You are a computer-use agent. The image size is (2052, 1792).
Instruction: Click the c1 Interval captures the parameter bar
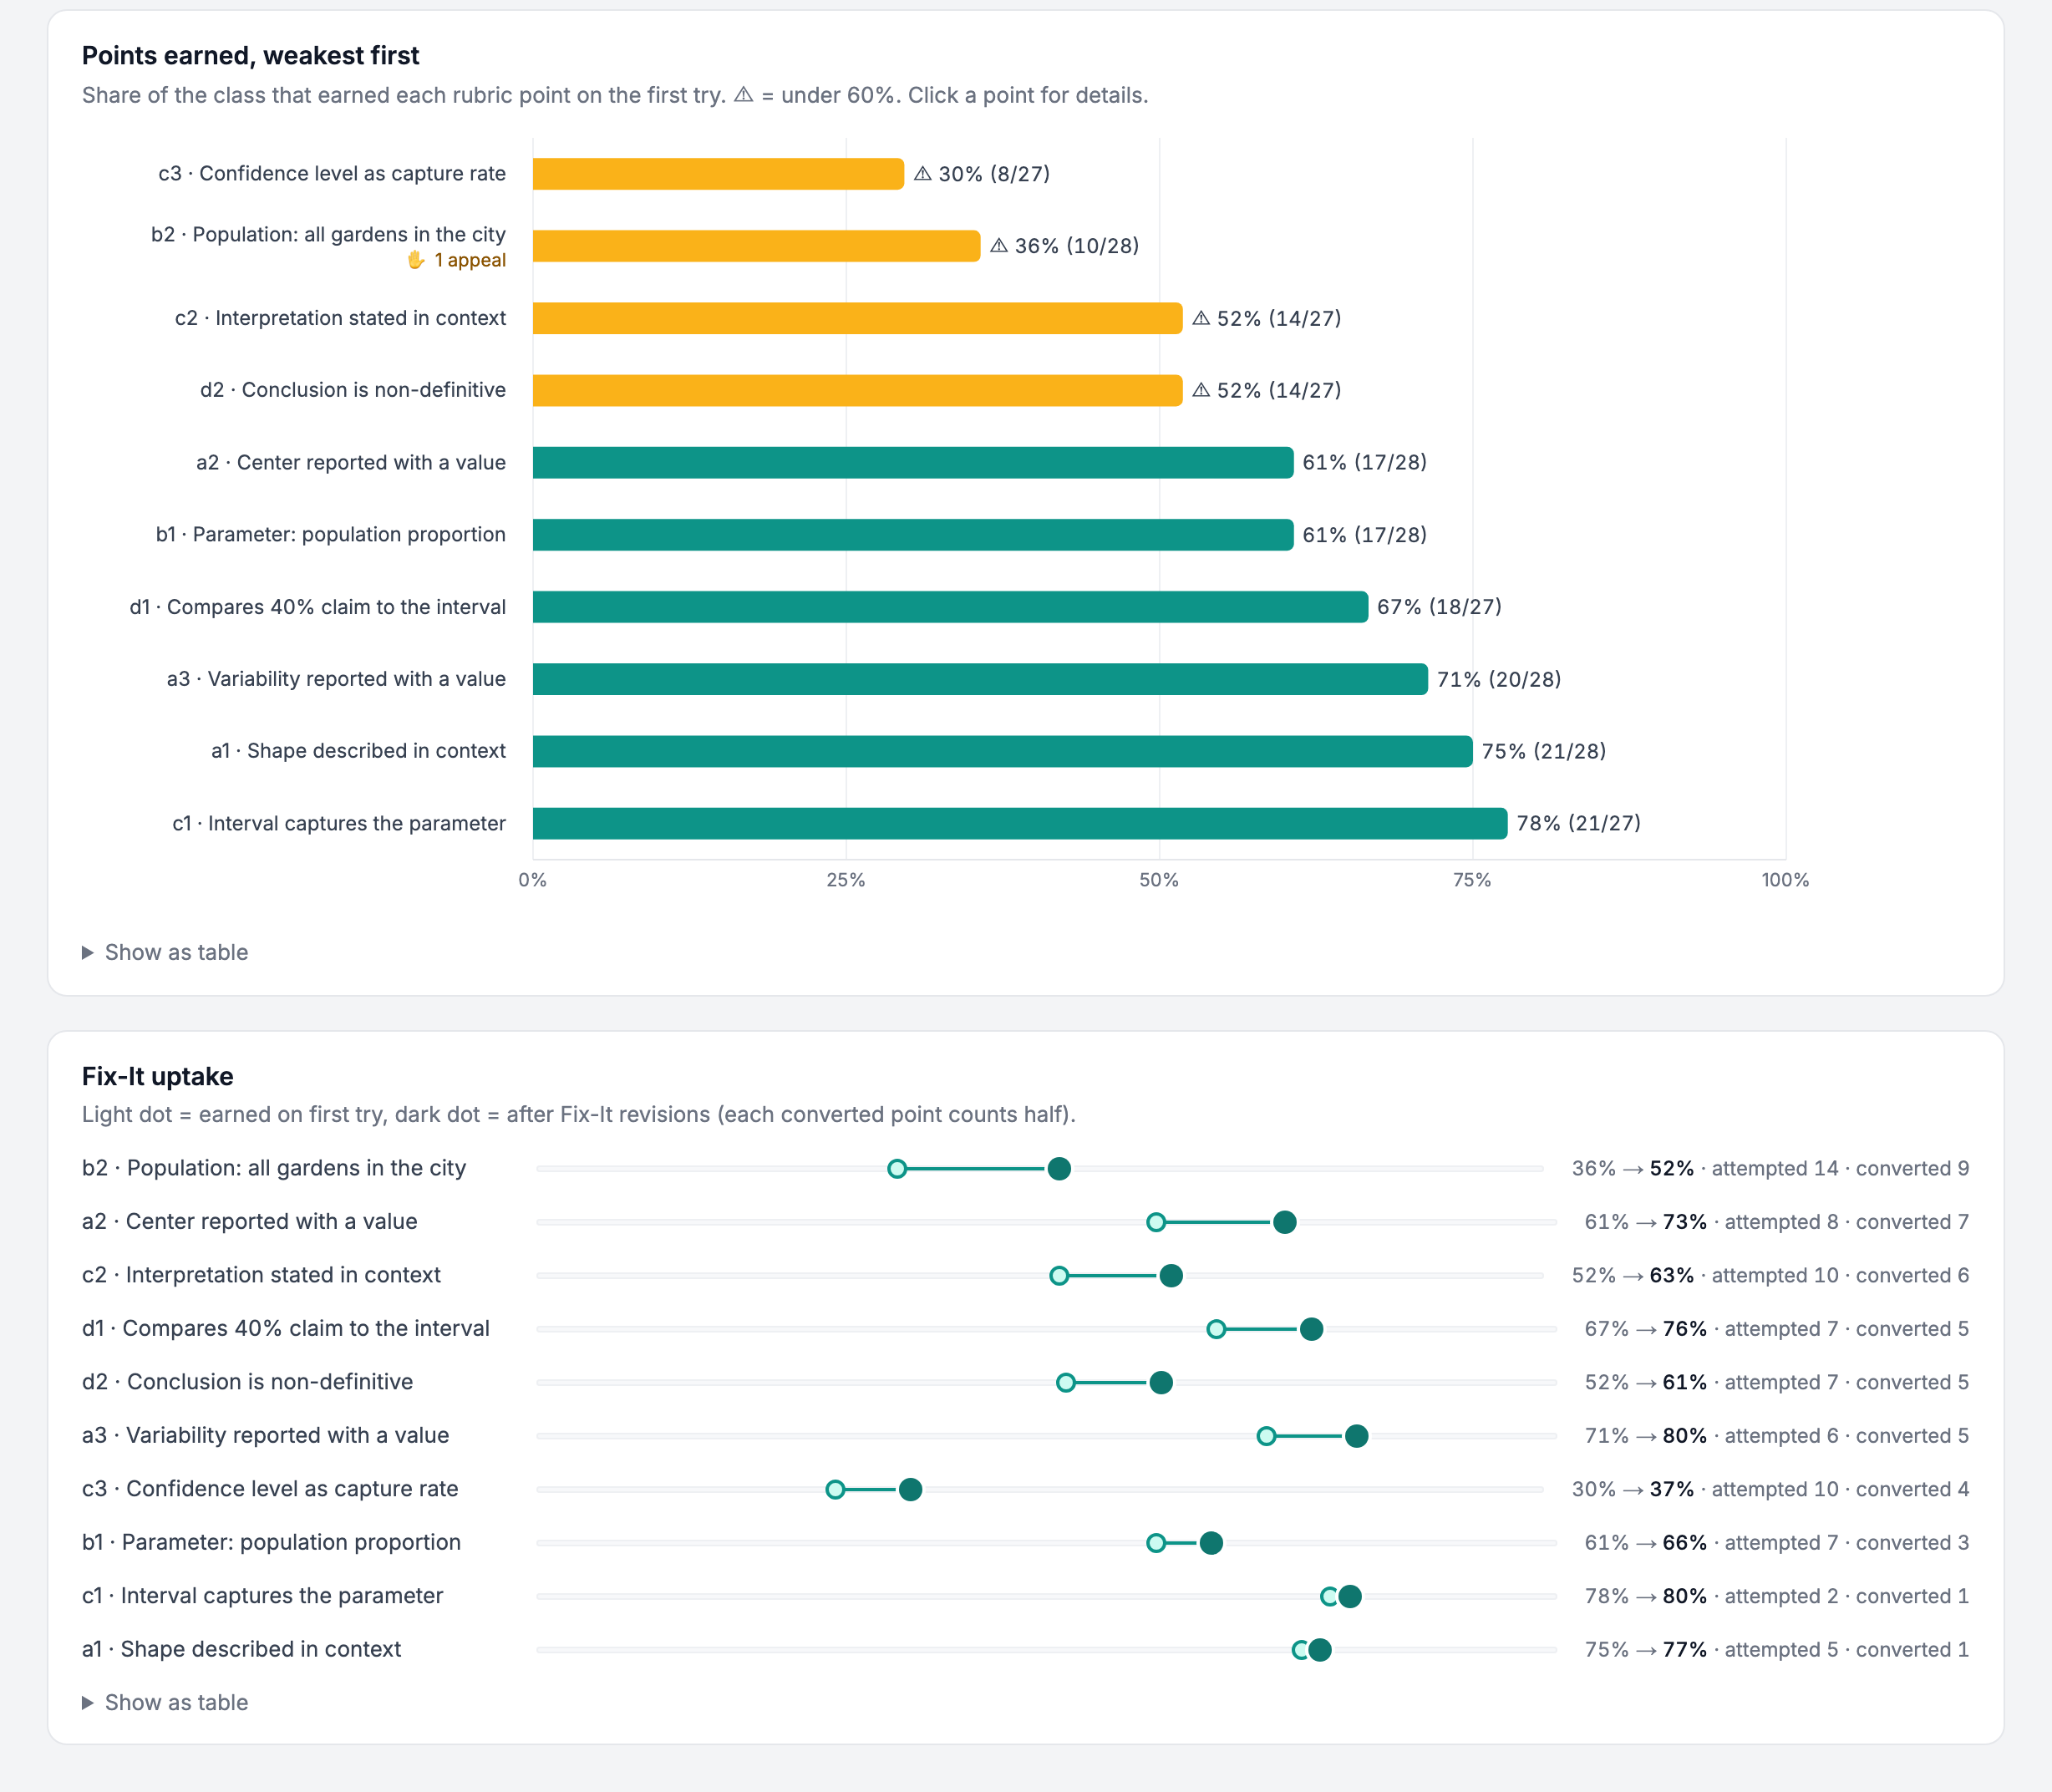click(1020, 823)
